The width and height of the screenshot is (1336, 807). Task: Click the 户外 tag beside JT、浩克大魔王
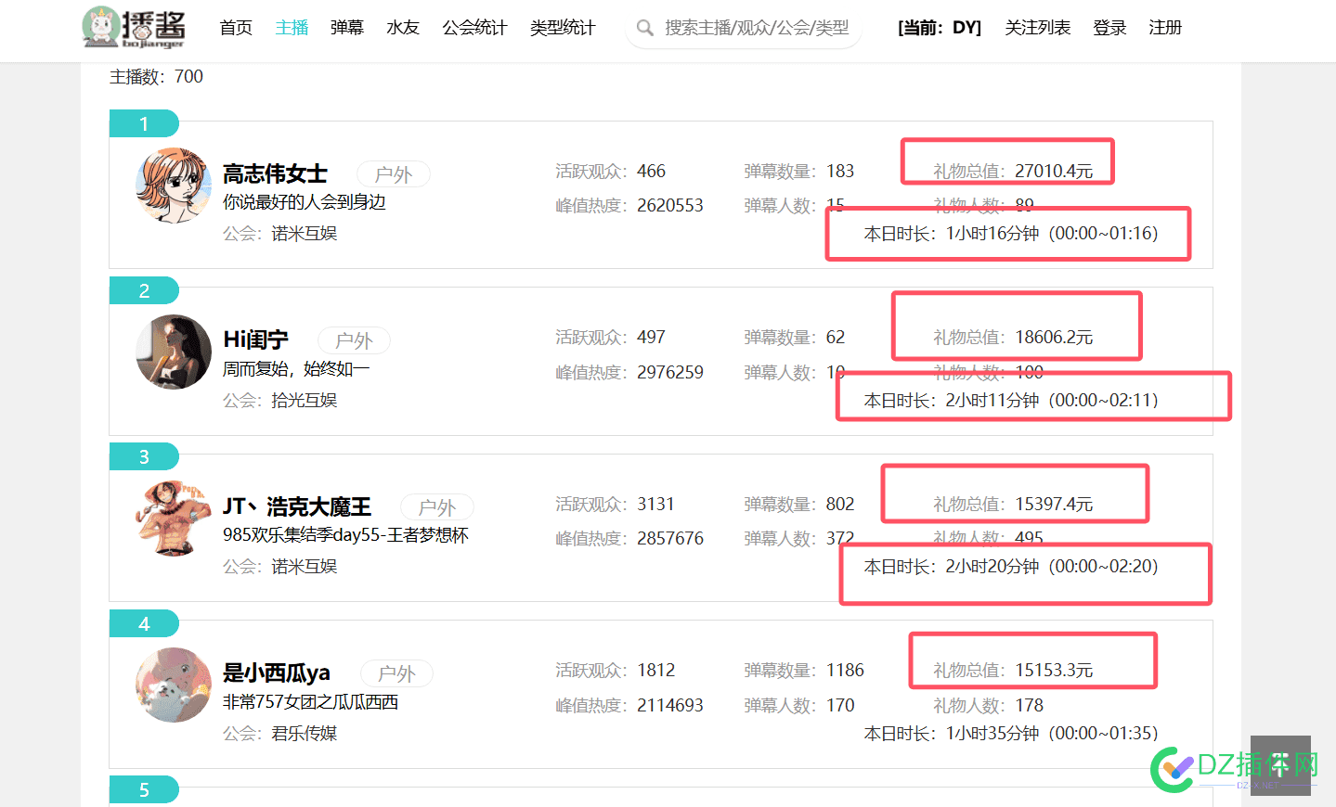[437, 507]
